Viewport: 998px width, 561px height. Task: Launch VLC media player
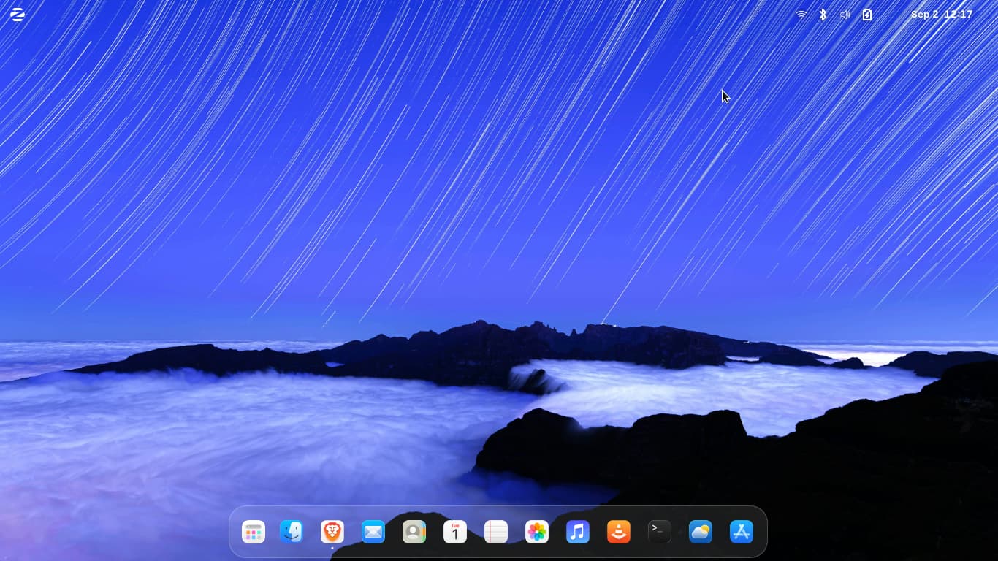coord(619,532)
